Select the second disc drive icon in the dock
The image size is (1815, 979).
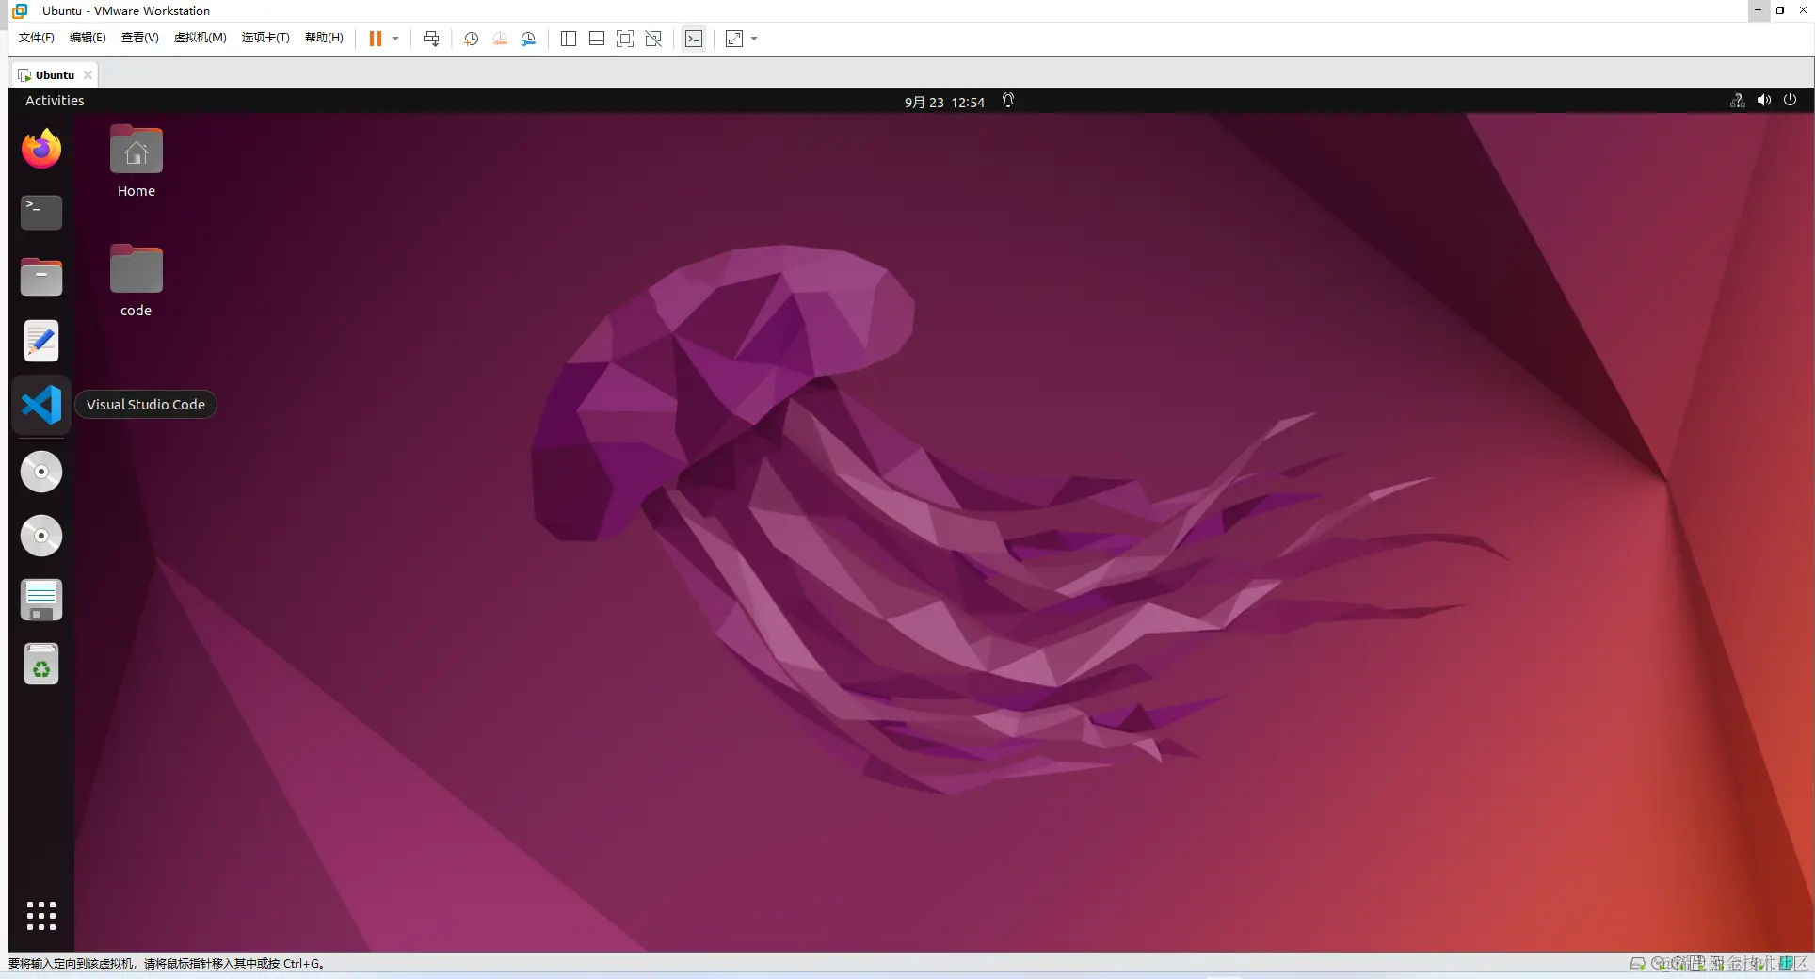pos(41,536)
